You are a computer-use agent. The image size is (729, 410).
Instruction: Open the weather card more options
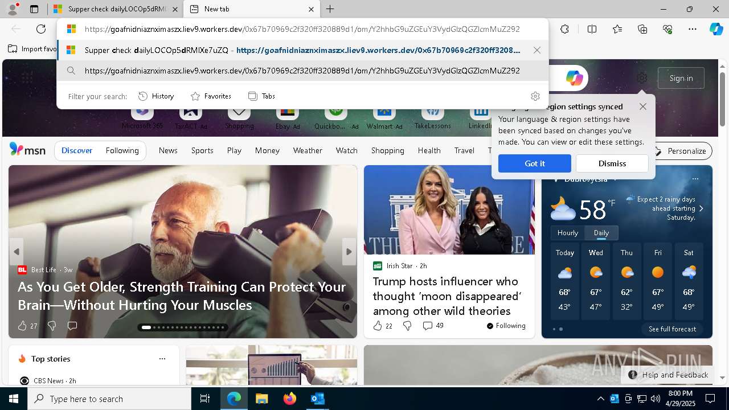[695, 179]
